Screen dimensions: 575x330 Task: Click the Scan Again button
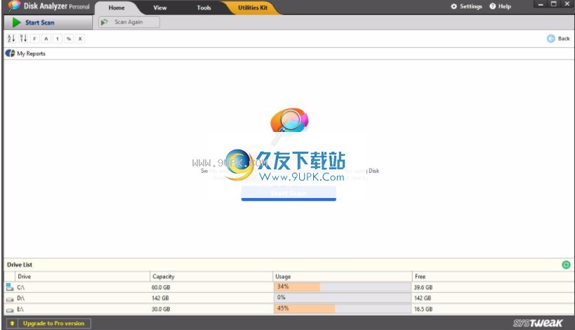pyautogui.click(x=128, y=22)
